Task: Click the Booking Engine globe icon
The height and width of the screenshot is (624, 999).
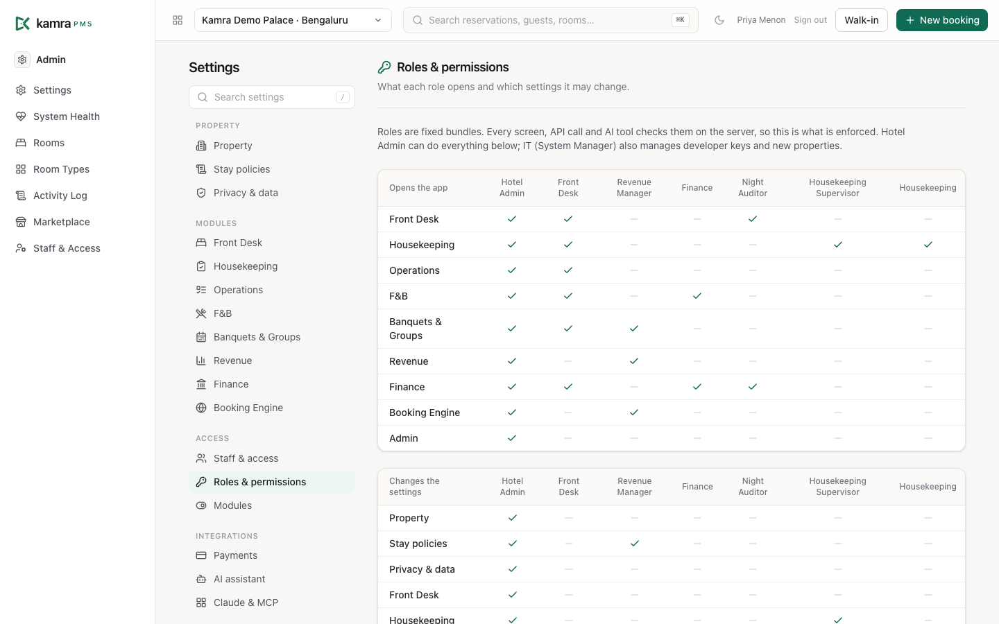Action: pos(201,408)
